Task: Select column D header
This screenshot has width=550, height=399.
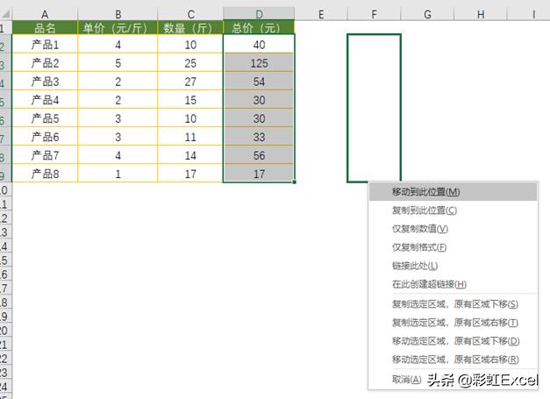Action: [x=259, y=14]
